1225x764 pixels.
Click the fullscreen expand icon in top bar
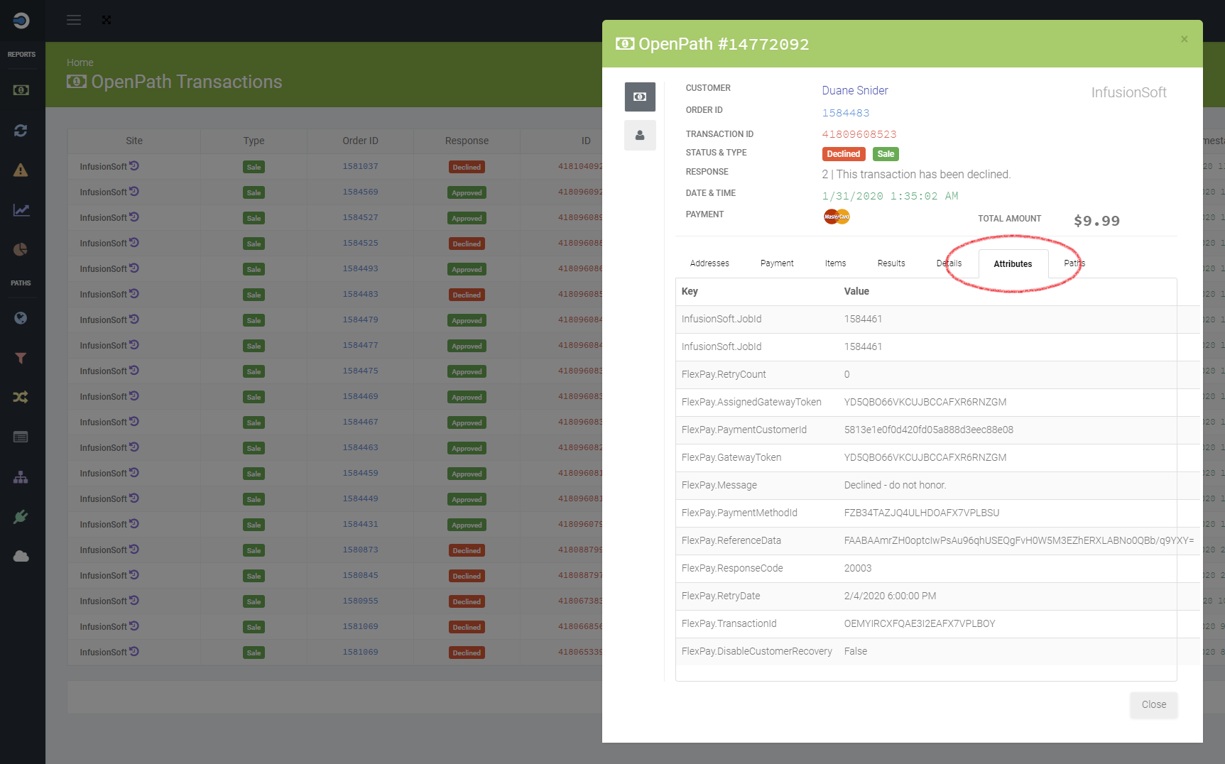(107, 20)
